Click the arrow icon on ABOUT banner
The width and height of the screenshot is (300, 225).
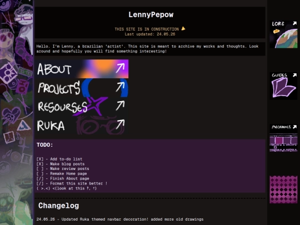pyautogui.click(x=120, y=68)
